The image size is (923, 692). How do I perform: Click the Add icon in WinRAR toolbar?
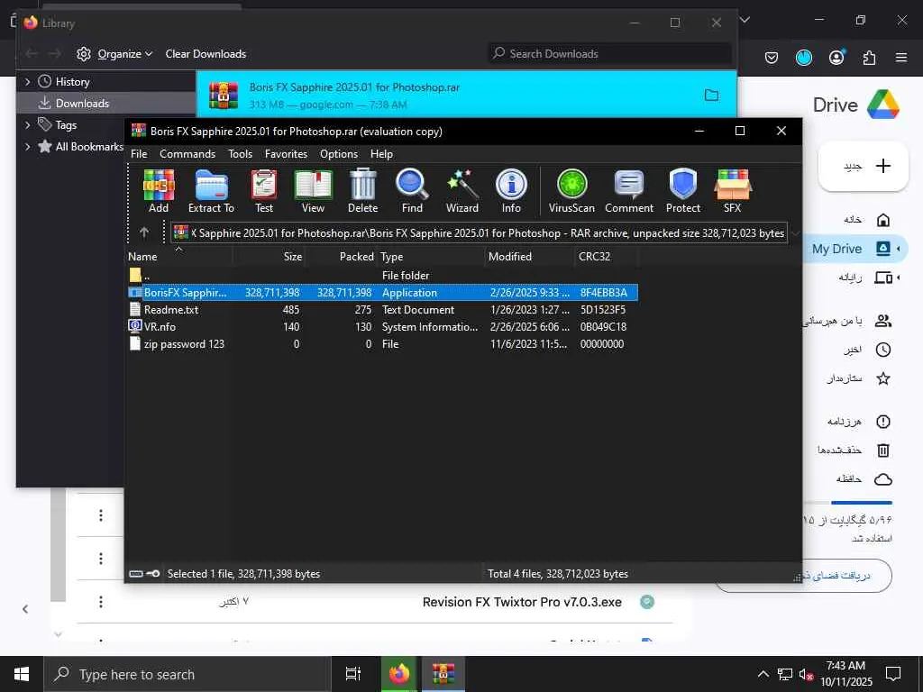tap(159, 191)
